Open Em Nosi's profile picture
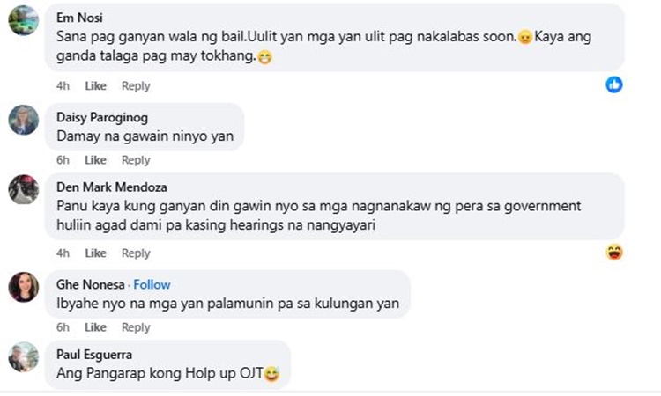 [24, 20]
